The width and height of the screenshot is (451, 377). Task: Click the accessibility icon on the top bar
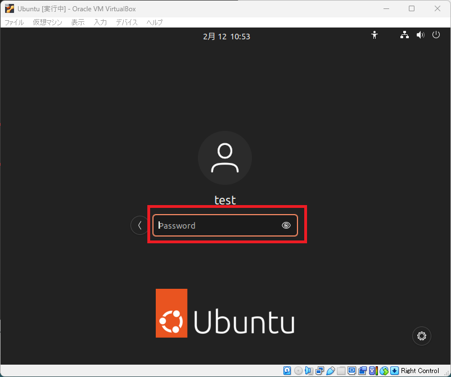tap(375, 35)
